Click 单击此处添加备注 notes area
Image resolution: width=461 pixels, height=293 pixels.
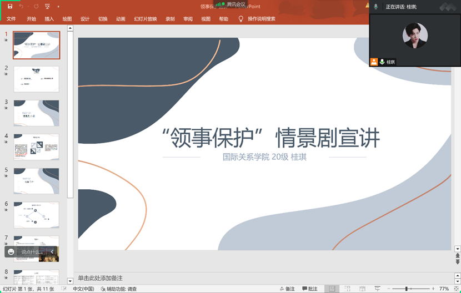tap(100, 277)
